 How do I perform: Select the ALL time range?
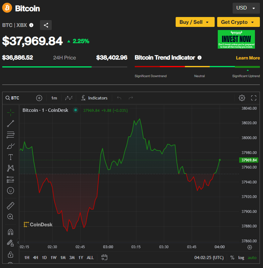90,258
